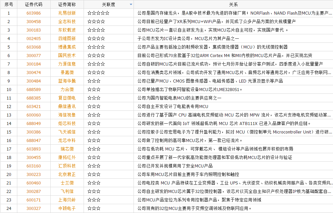
Task: Open stock code 603893
Action: coord(34,149)
